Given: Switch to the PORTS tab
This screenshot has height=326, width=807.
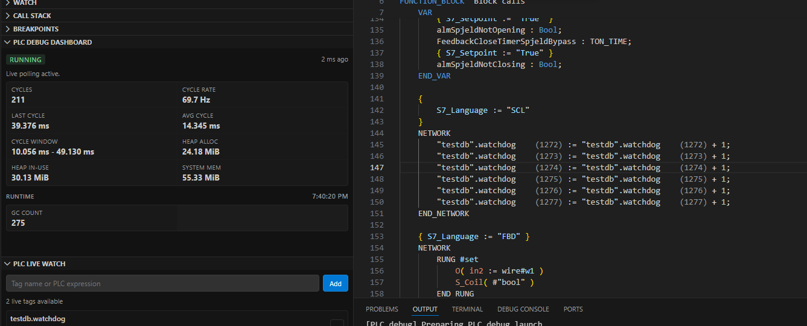Looking at the screenshot, I should point(573,309).
